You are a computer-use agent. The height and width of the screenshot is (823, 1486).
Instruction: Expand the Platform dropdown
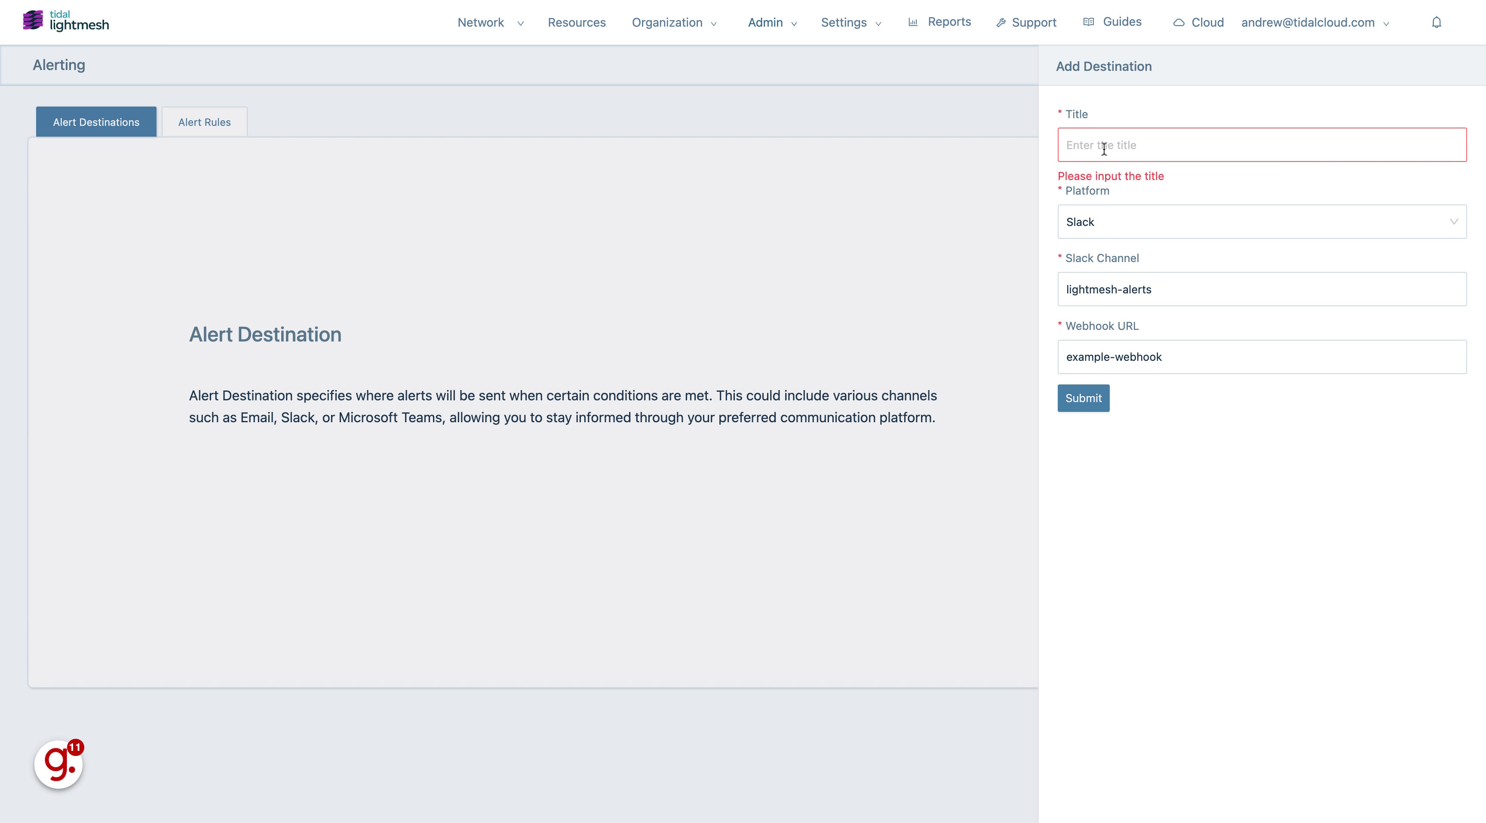[1262, 222]
